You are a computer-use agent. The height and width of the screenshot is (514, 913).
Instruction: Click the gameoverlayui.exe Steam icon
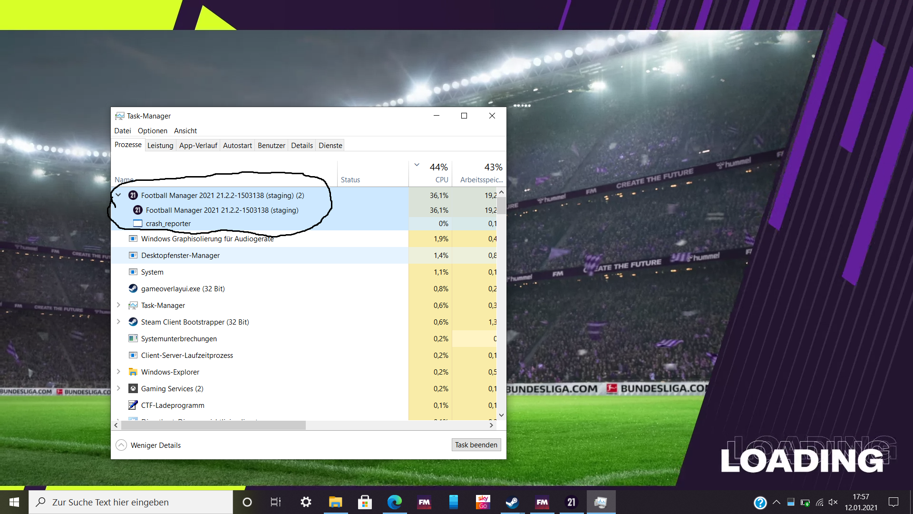point(133,288)
